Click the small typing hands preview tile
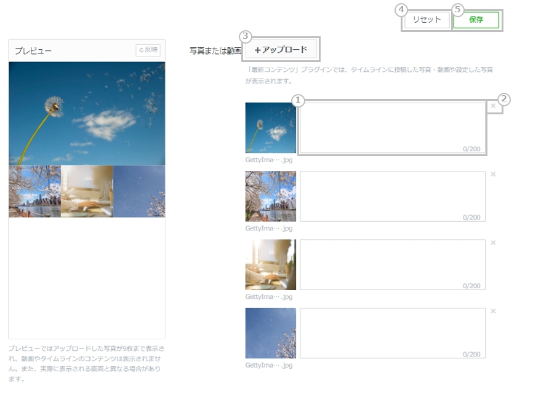Image resolution: width=533 pixels, height=405 pixels. click(87, 191)
